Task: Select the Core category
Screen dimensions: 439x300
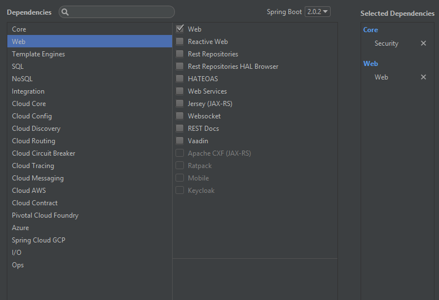Action: tap(19, 29)
